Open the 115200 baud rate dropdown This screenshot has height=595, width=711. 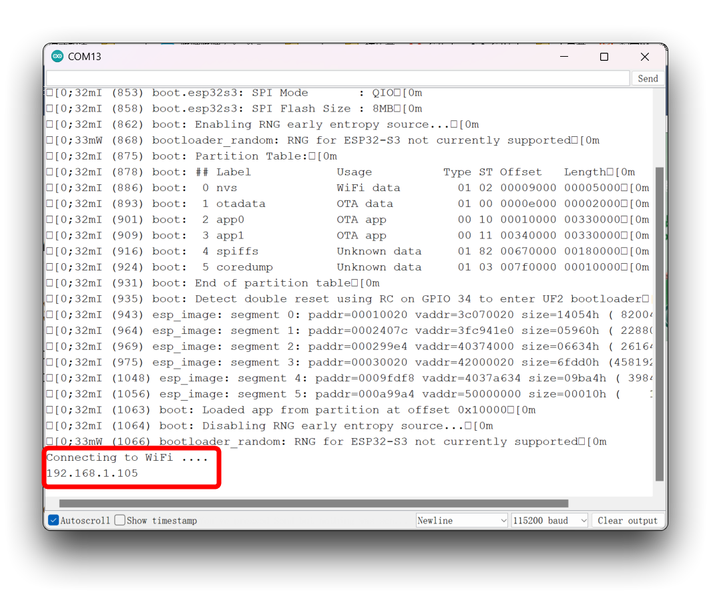tap(549, 521)
